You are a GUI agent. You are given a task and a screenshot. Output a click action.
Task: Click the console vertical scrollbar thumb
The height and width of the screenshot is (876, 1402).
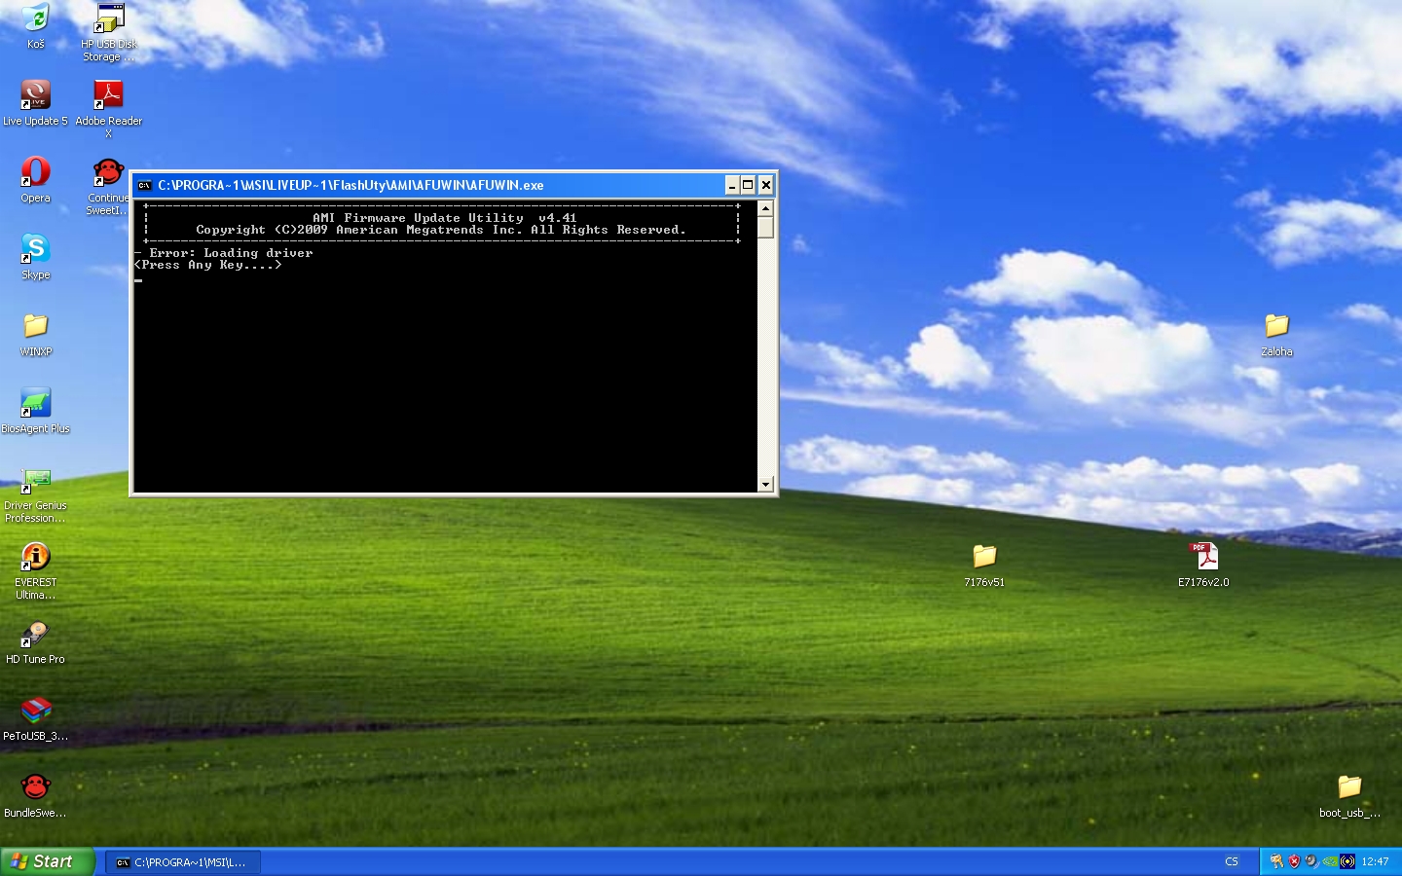[x=765, y=227]
